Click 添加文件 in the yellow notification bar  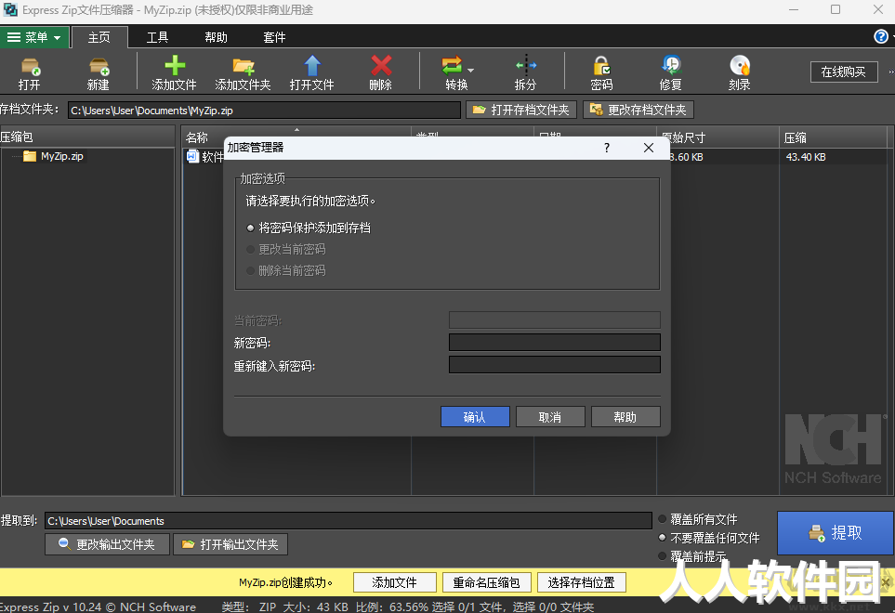(395, 582)
